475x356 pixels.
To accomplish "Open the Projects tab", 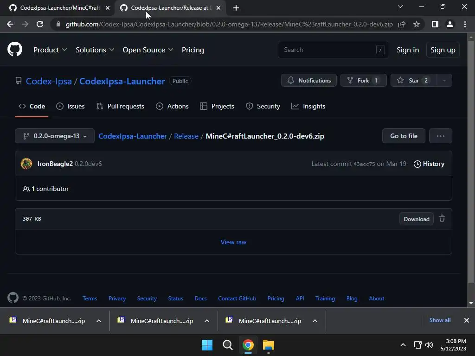I will (217, 106).
